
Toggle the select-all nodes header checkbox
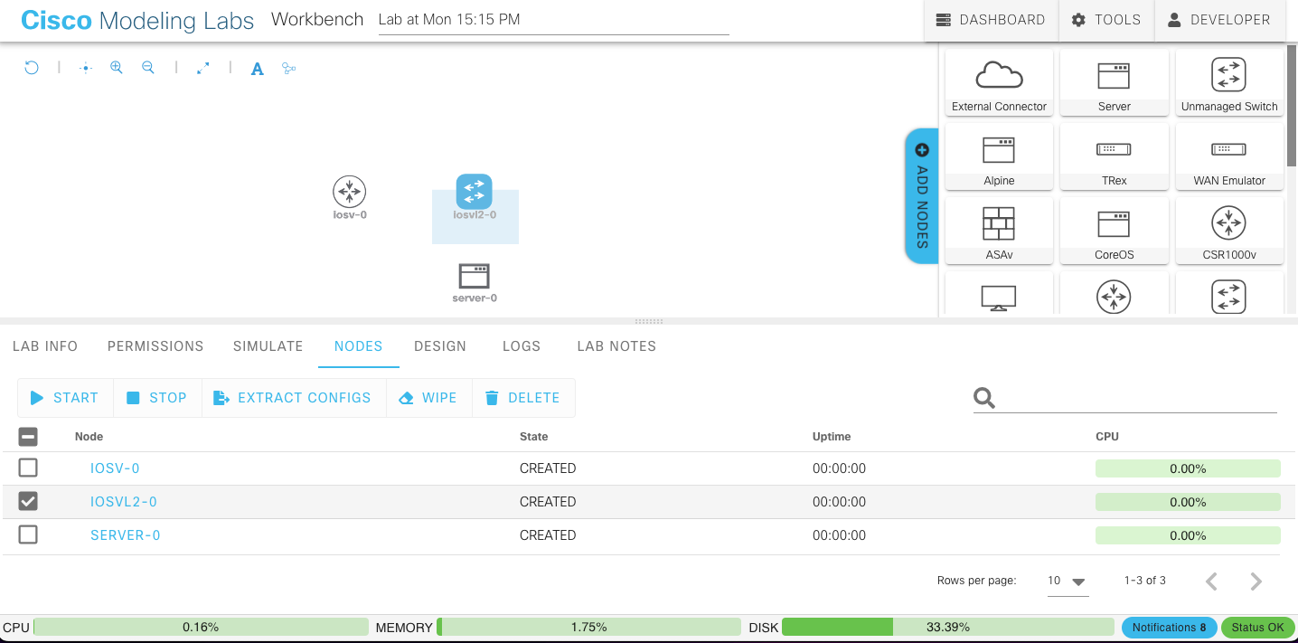coord(28,437)
